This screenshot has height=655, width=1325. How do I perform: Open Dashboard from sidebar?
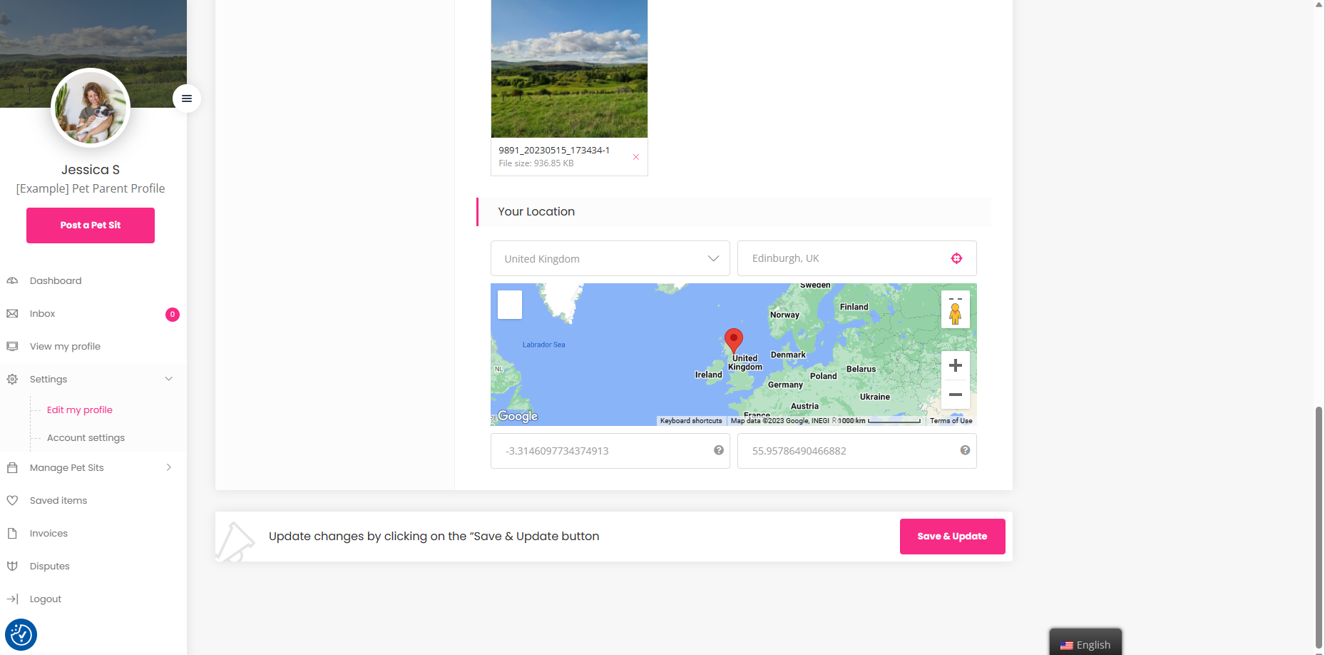point(56,281)
